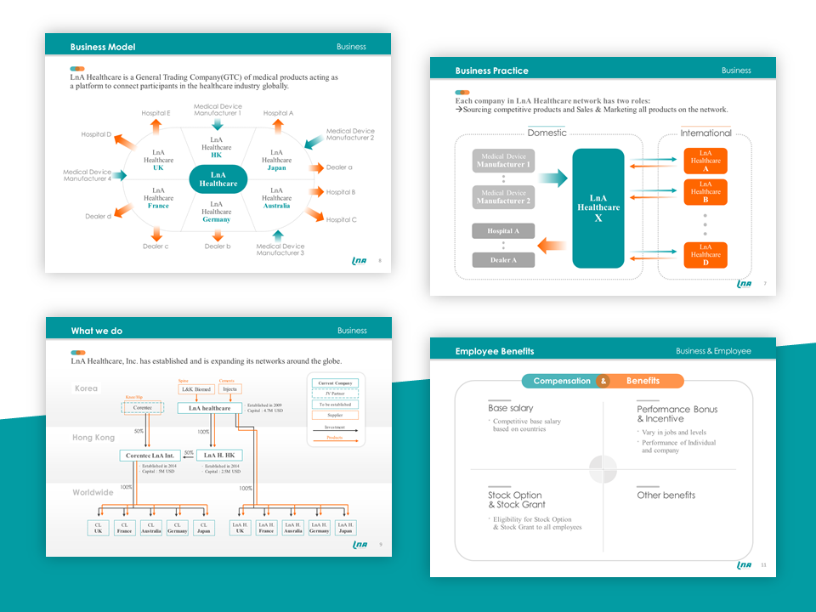Click the 'Domestic' group heading
The height and width of the screenshot is (612, 816).
click(x=547, y=133)
